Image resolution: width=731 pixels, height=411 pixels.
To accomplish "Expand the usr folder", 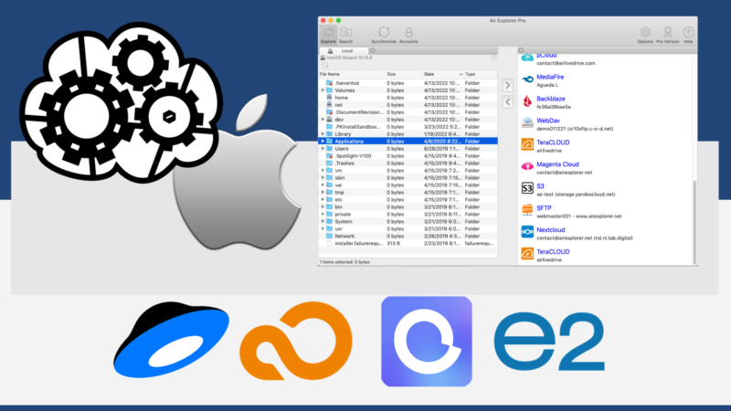I will [323, 229].
